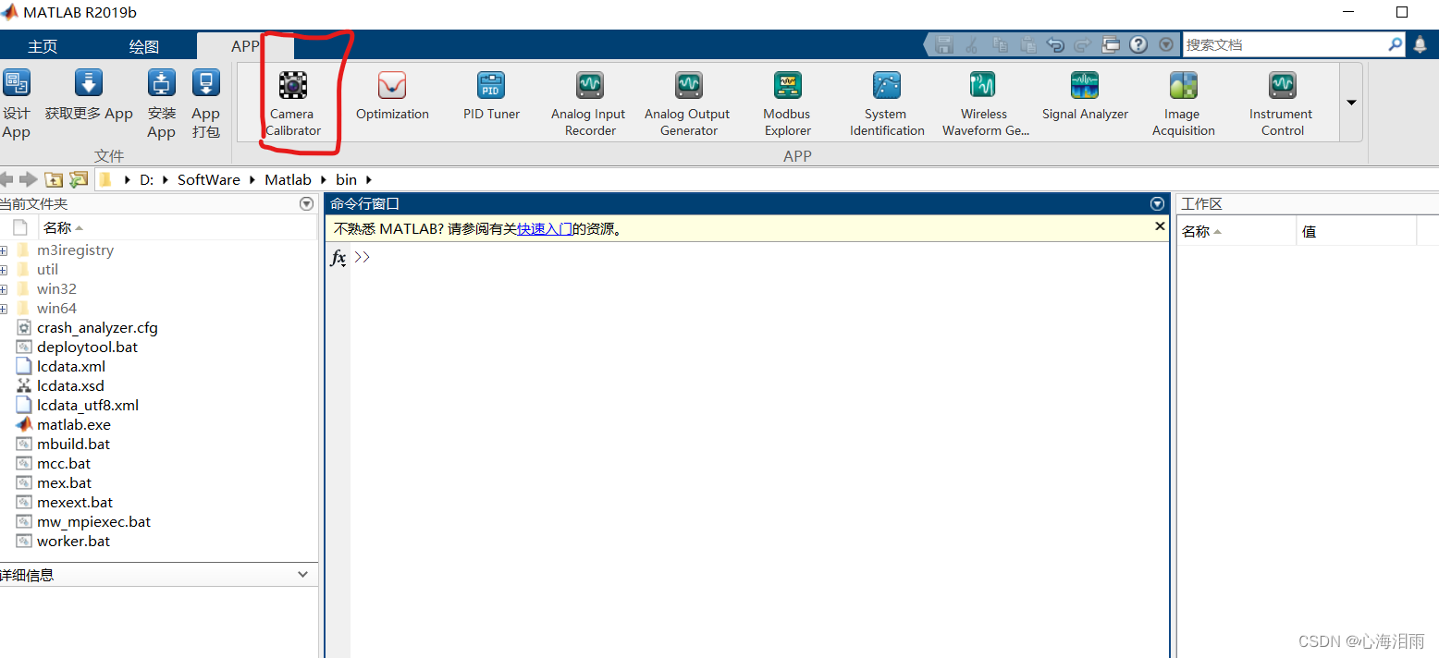Viewport: 1439px width, 658px height.
Task: Click the switch windows icon
Action: (x=1111, y=44)
